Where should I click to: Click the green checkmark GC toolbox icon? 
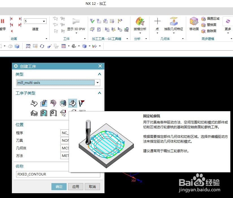[x=92, y=21]
